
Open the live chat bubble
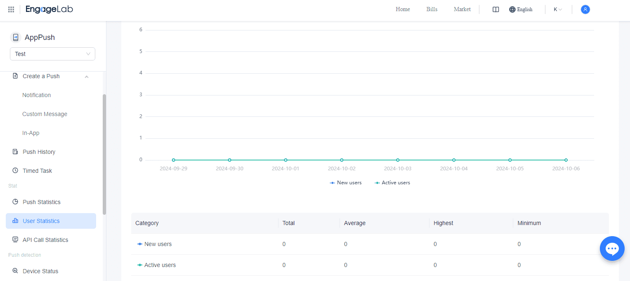(x=612, y=248)
